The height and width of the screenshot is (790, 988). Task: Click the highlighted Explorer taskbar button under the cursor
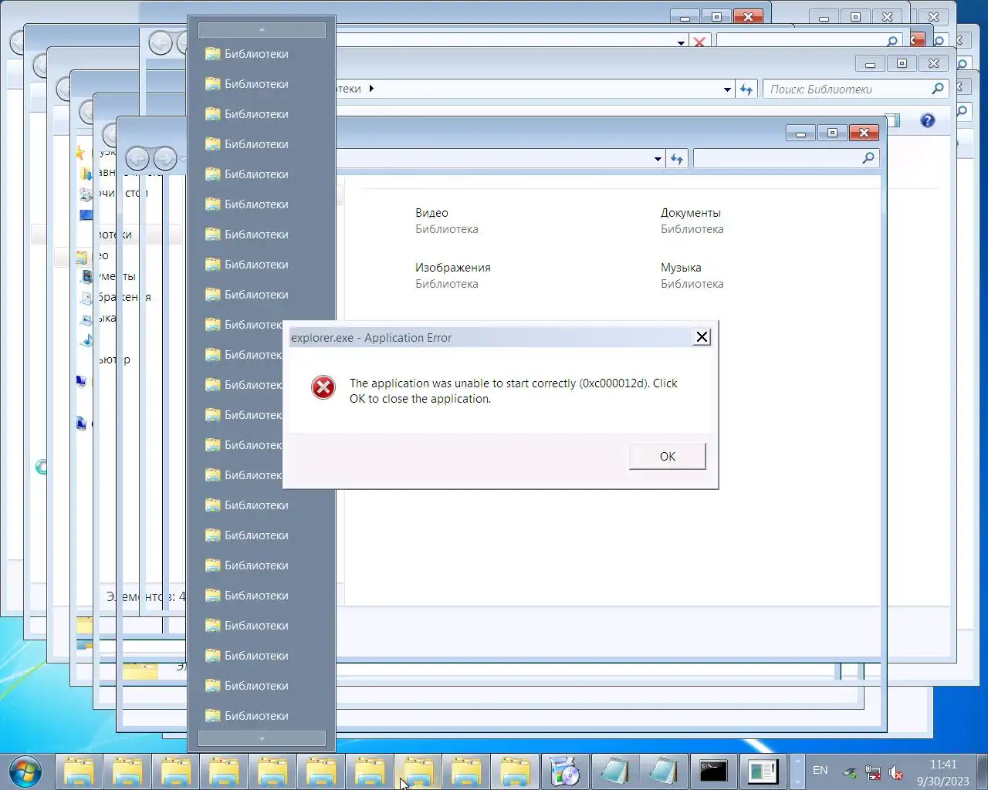point(418,771)
